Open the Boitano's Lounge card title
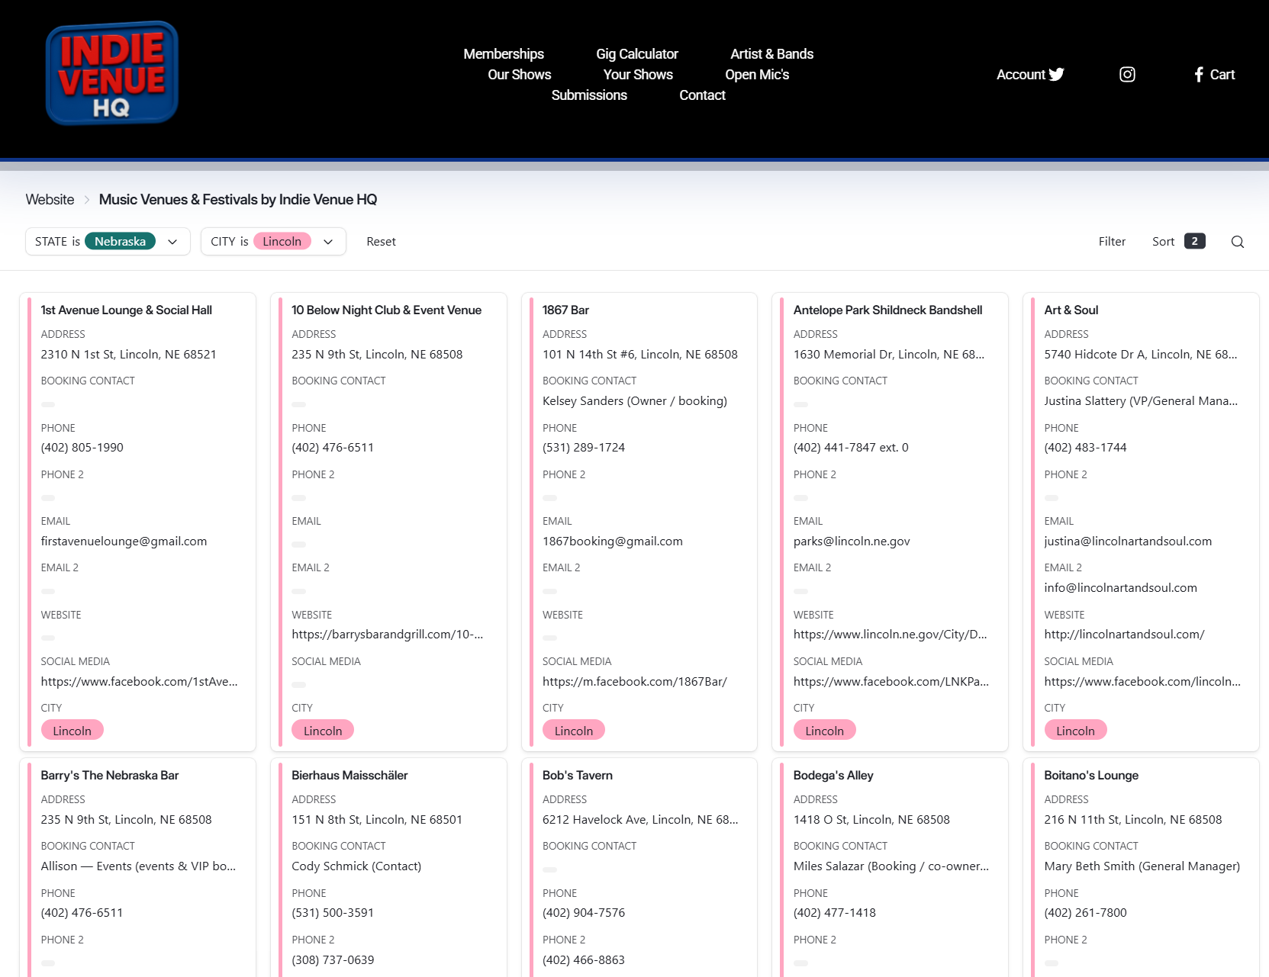1269x977 pixels. (1091, 776)
